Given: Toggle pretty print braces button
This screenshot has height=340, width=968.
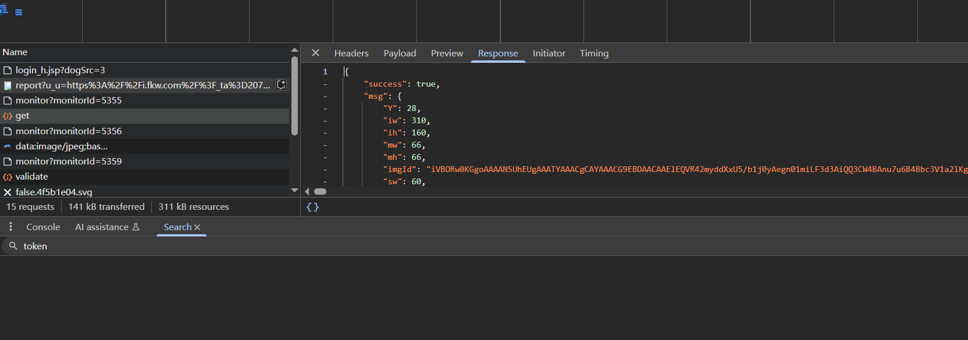Looking at the screenshot, I should pyautogui.click(x=312, y=207).
